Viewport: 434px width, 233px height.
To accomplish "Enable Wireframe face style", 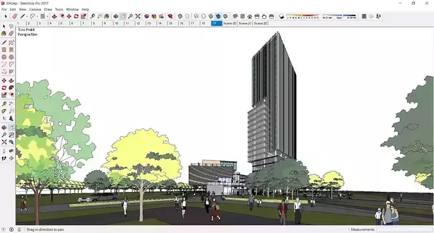I will tap(196, 17).
